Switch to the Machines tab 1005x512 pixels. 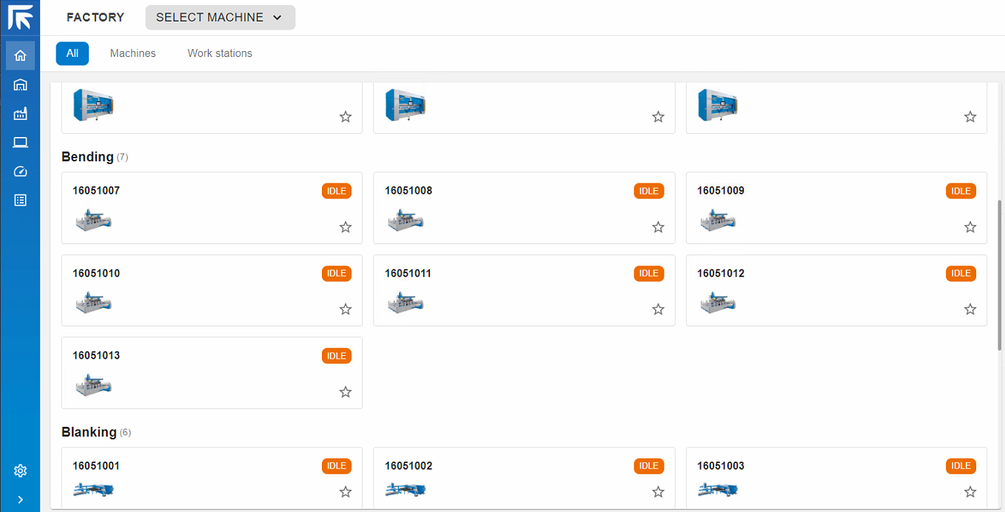coord(133,53)
